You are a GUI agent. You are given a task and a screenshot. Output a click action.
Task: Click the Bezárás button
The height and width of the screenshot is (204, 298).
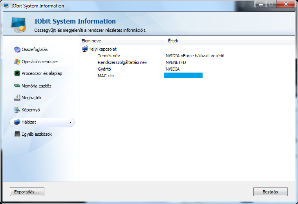[x=270, y=192]
